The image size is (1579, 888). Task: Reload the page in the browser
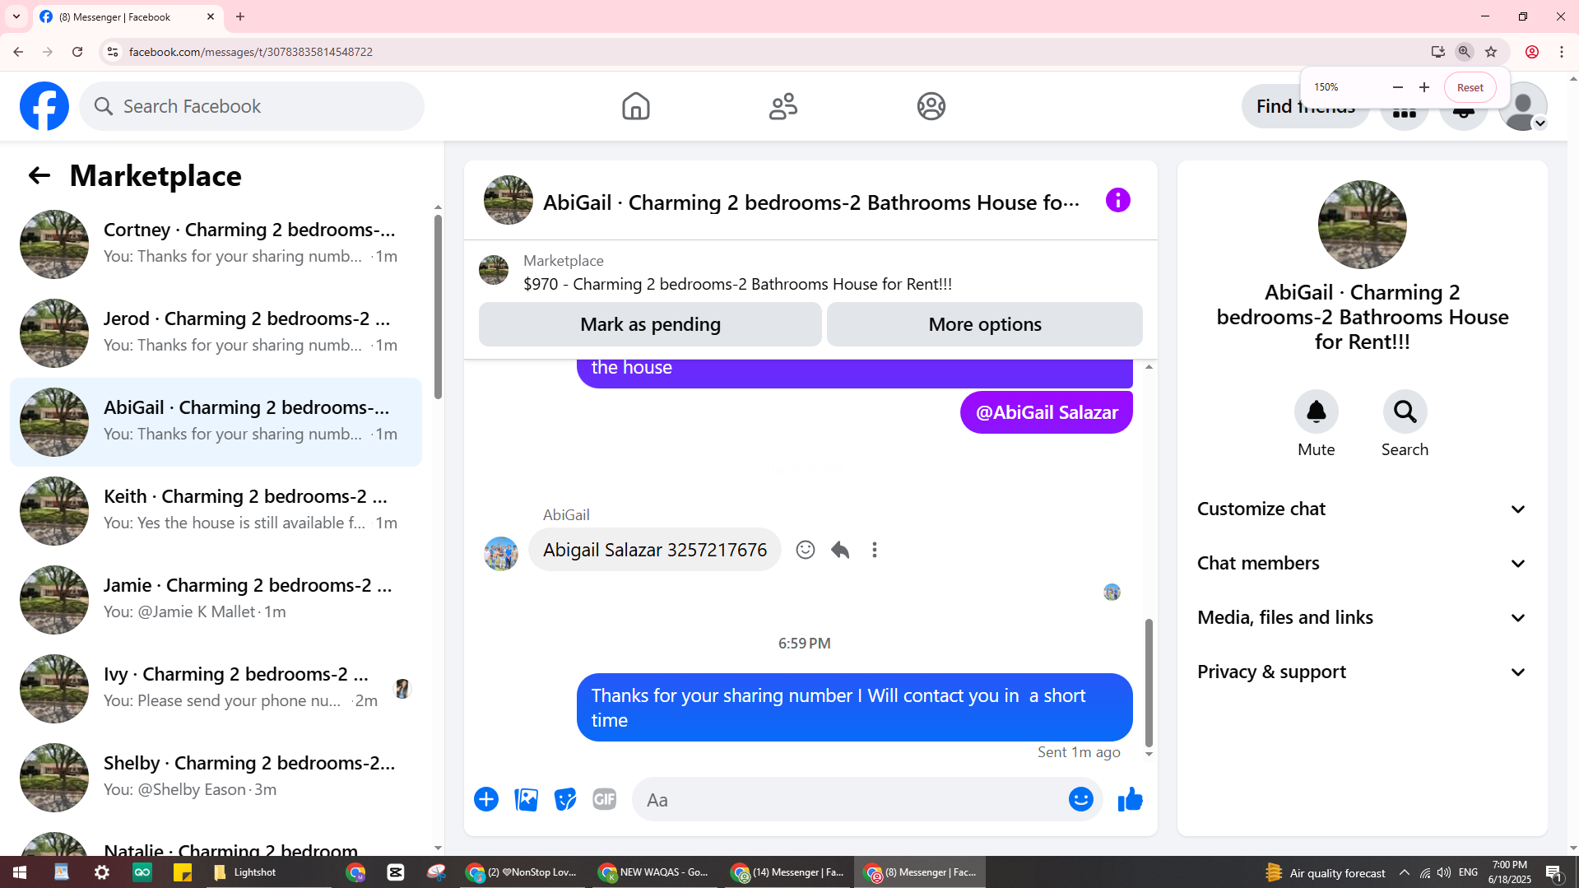pyautogui.click(x=77, y=52)
